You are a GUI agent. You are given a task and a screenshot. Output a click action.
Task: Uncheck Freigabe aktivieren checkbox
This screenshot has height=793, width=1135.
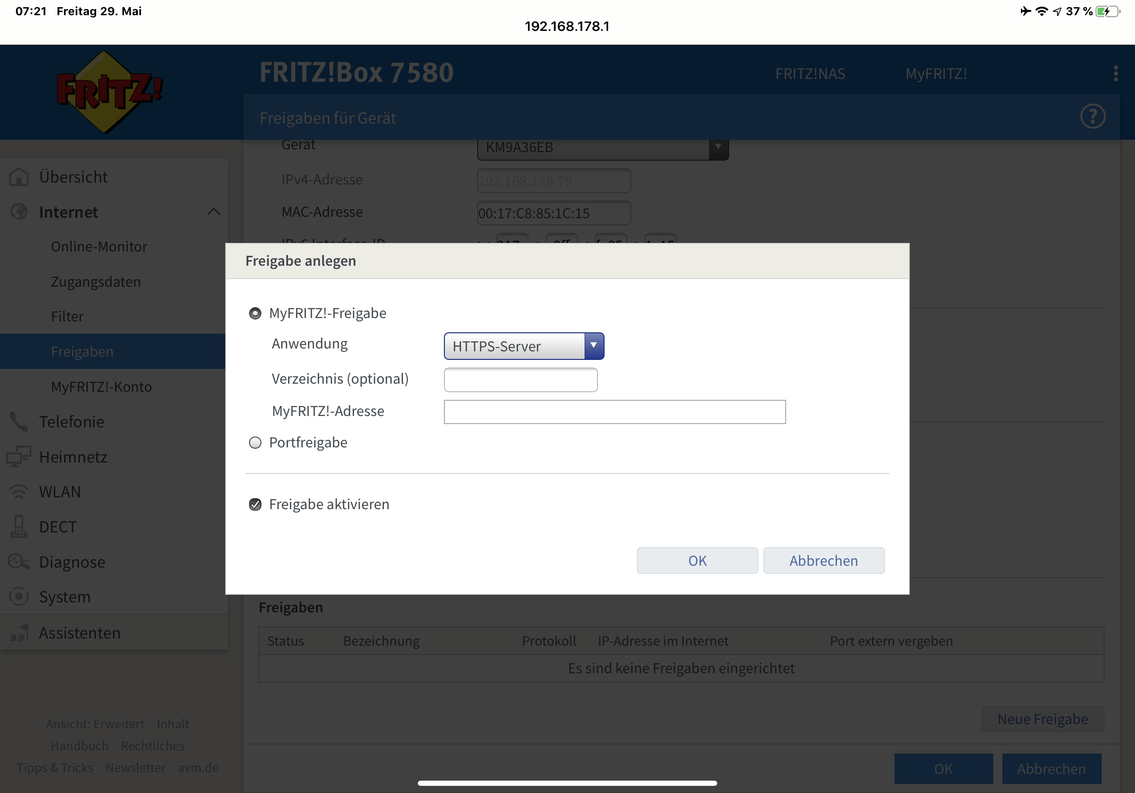255,504
